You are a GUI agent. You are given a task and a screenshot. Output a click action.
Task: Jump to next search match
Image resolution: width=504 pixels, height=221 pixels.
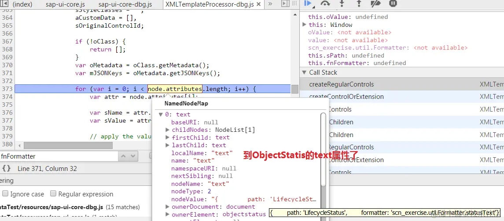pos(133,156)
